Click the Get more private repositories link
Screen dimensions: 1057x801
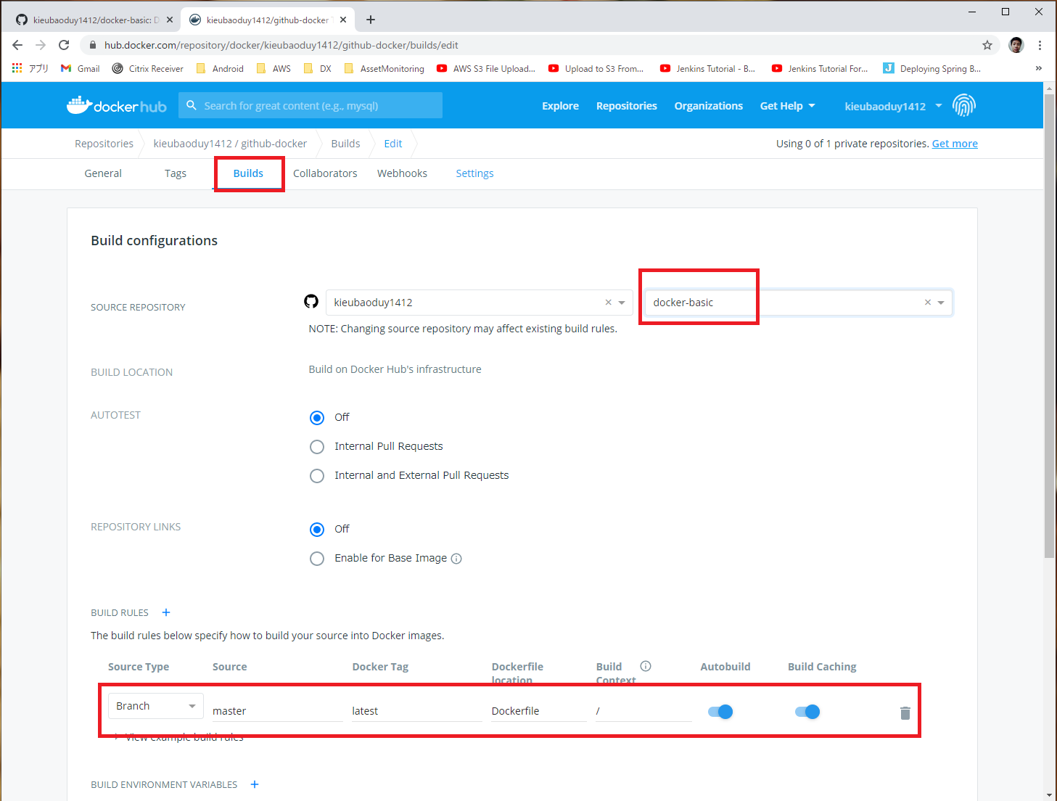tap(955, 144)
